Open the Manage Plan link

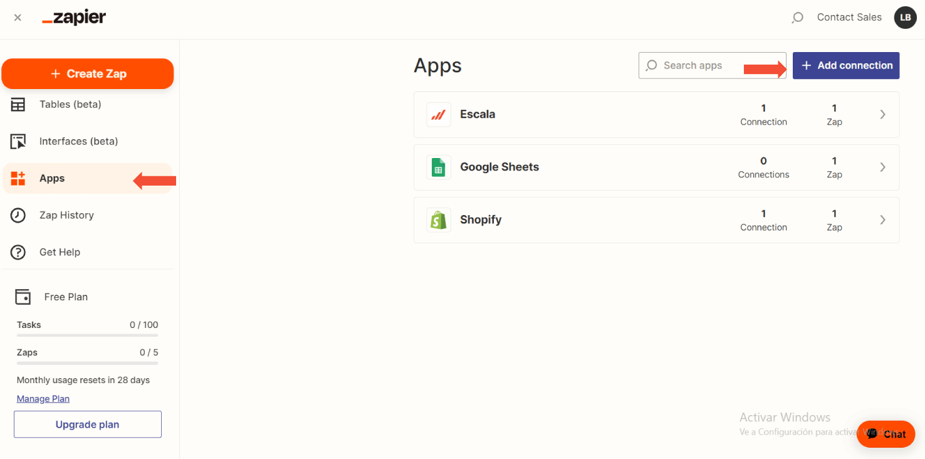click(x=43, y=399)
